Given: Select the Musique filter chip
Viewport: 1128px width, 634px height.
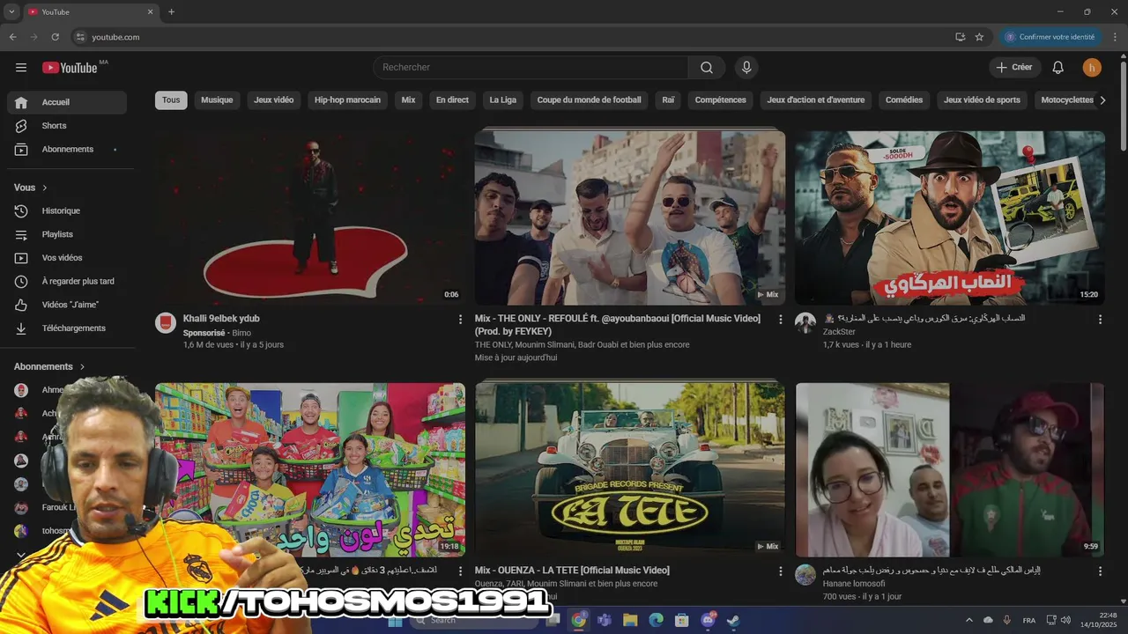Looking at the screenshot, I should 217,100.
